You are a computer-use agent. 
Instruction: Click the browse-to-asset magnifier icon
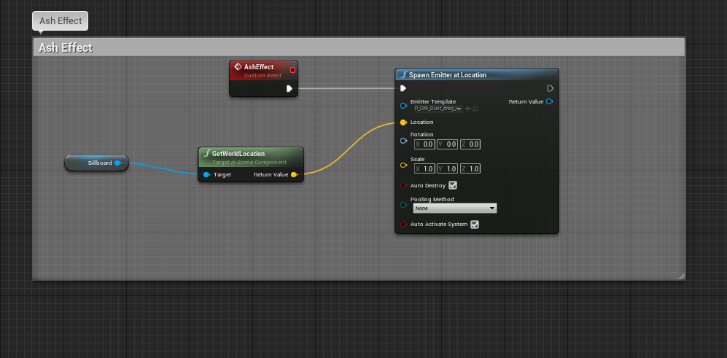tap(475, 109)
